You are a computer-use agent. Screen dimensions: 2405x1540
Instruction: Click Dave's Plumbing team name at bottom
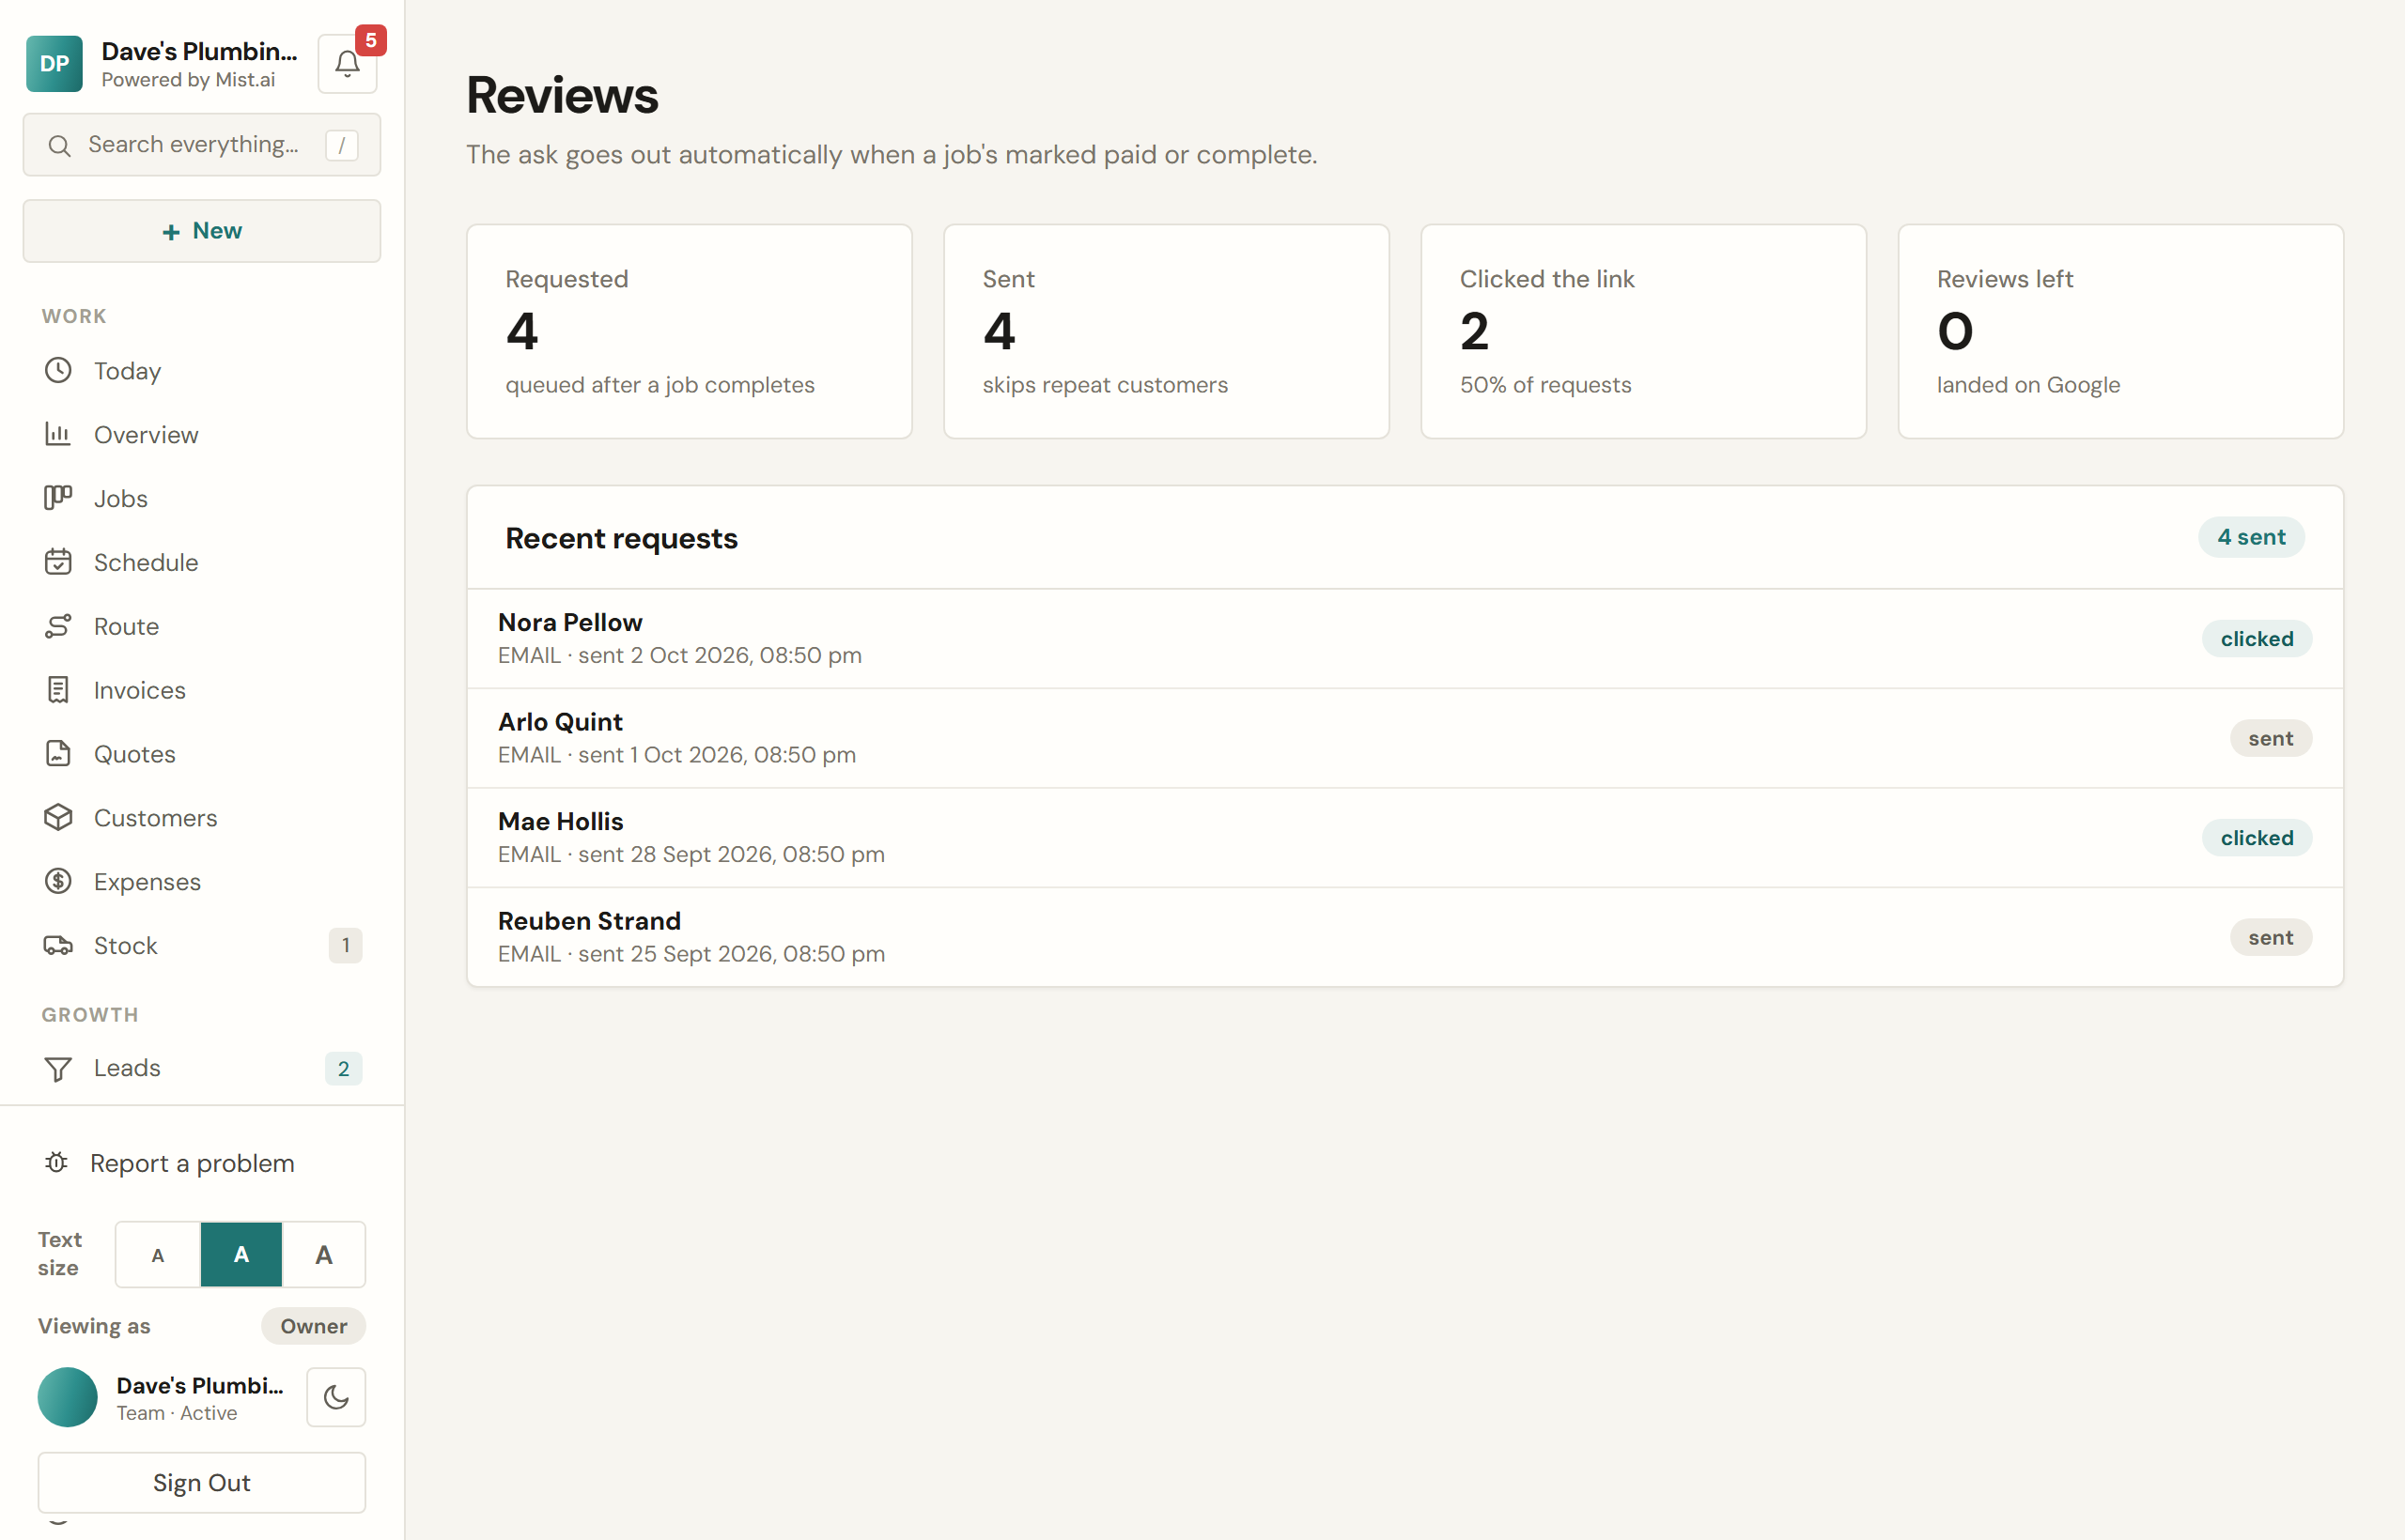pyautogui.click(x=200, y=1385)
